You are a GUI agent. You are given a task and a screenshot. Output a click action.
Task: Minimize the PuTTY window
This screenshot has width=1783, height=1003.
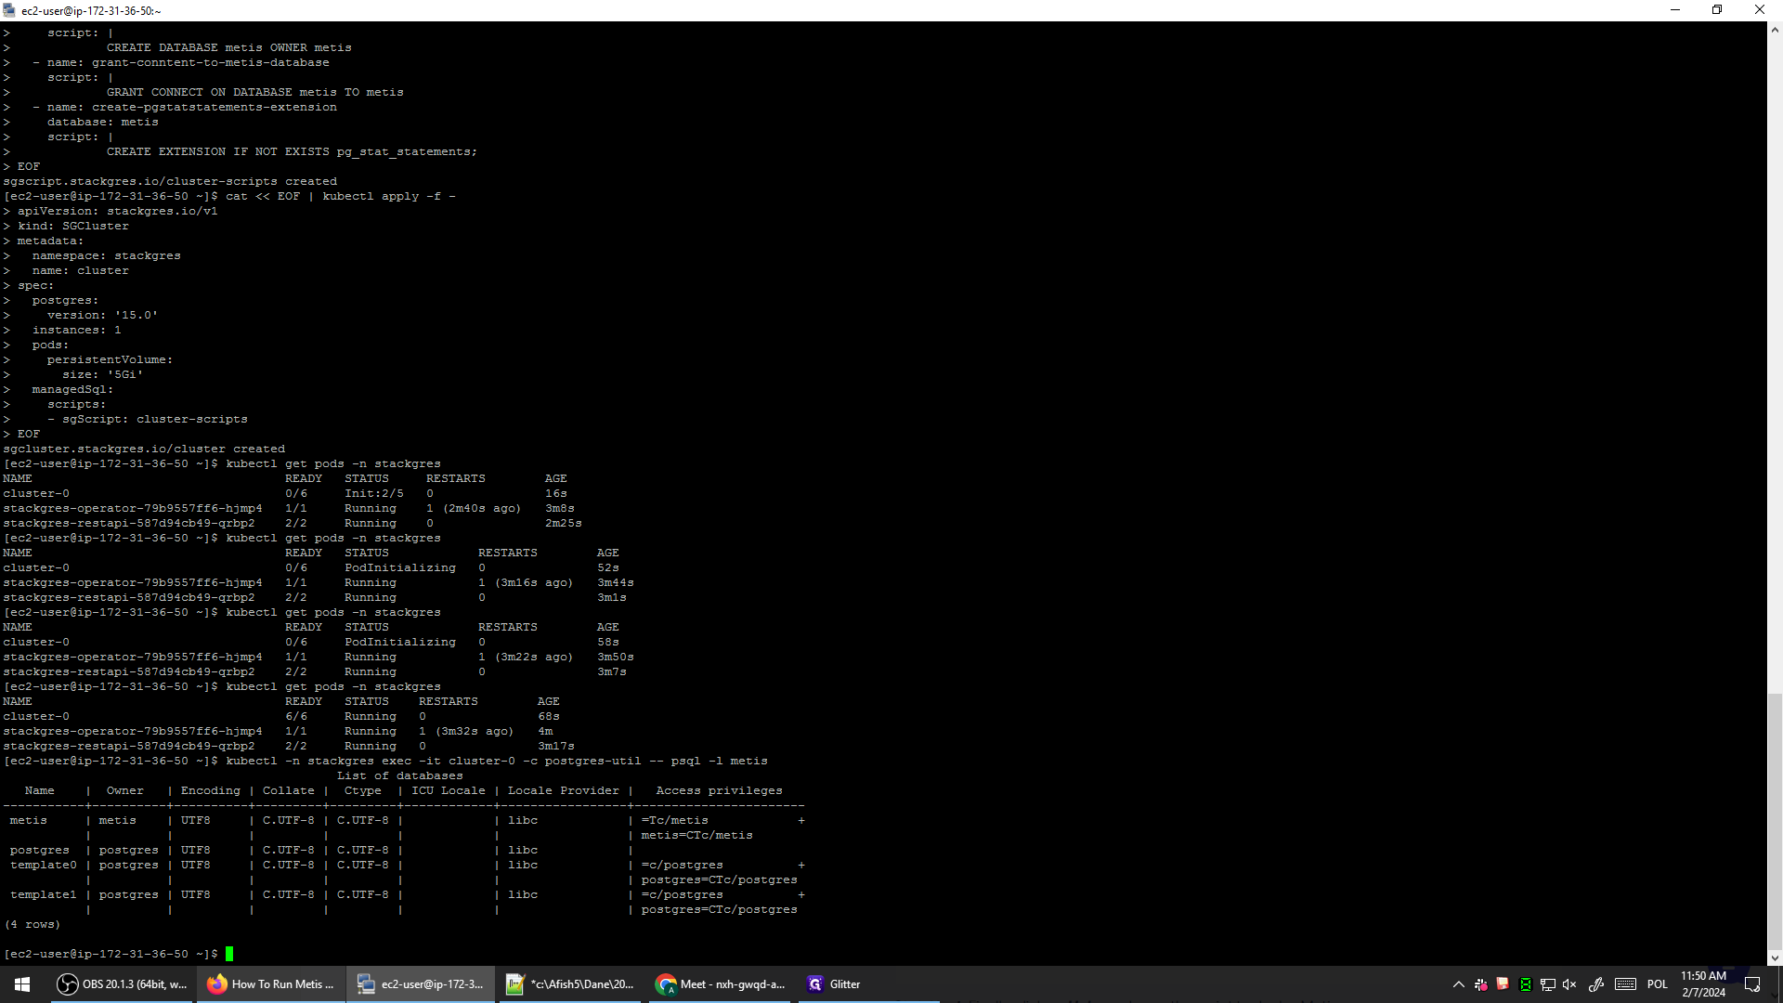[x=1675, y=10]
